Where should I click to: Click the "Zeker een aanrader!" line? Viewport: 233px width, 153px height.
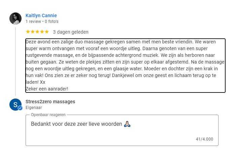click(47, 89)
